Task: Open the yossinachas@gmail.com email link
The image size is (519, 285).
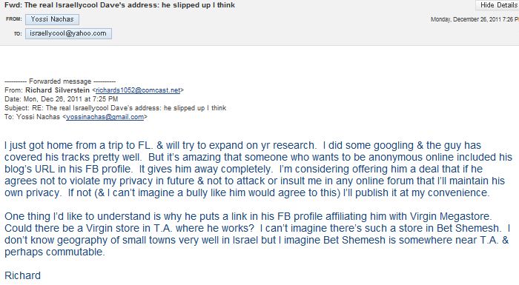Action: [105, 117]
